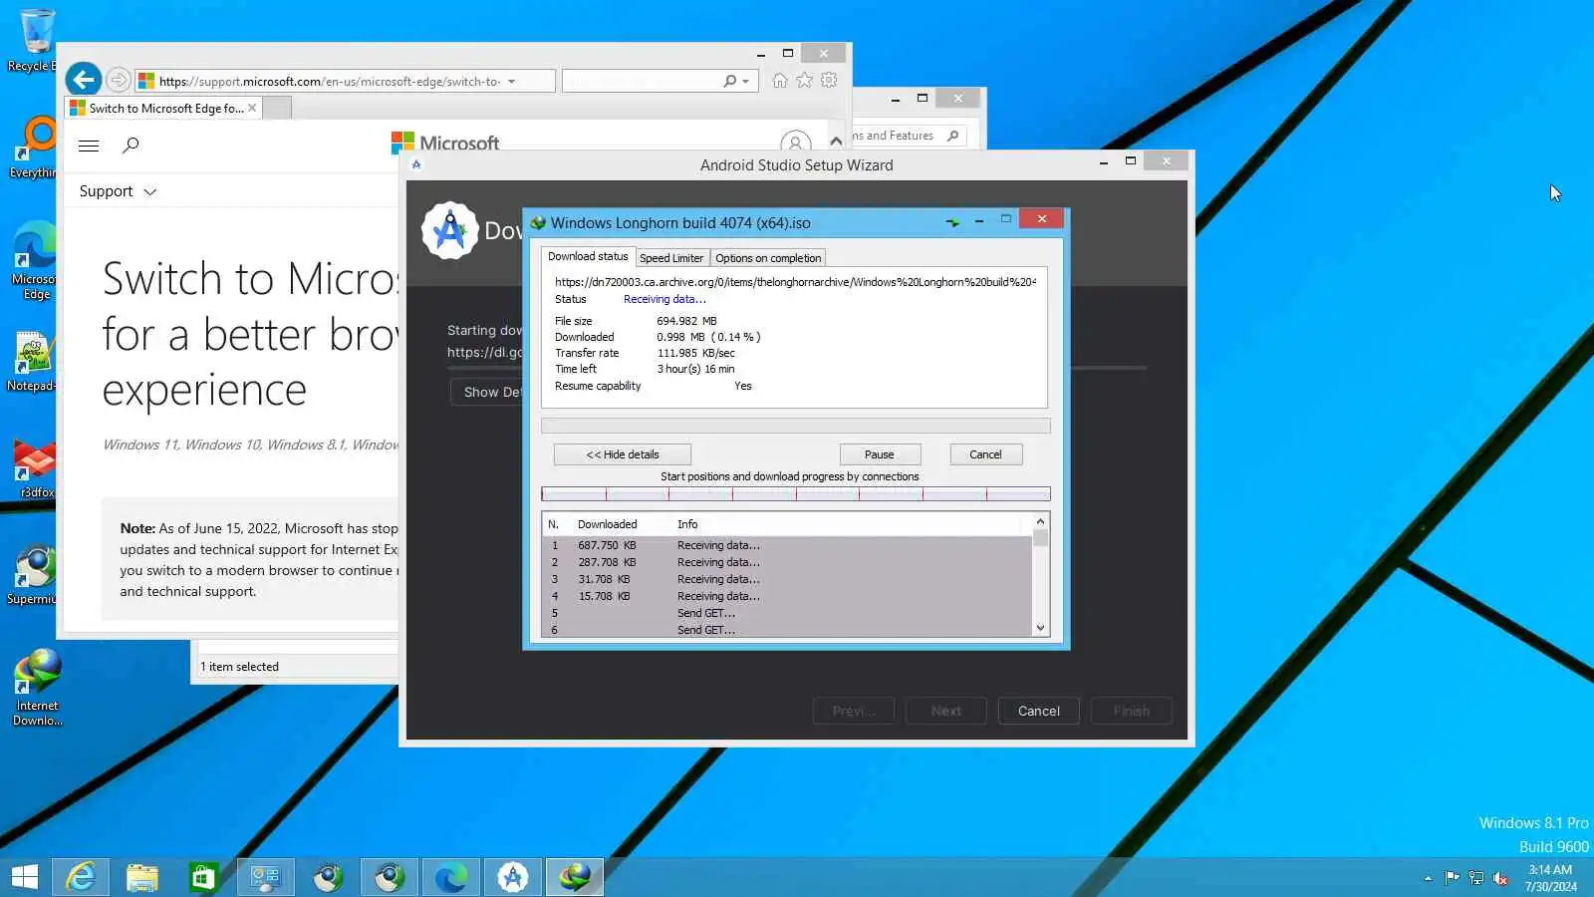Select connection row 2 with 287.708 KB
The height and width of the screenshot is (897, 1594).
[787, 562]
